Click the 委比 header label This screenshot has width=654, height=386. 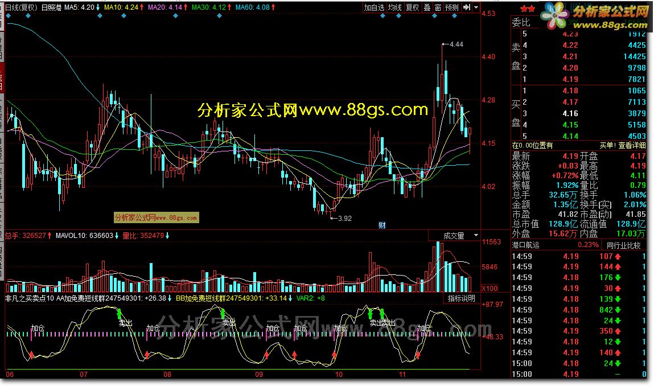pos(521,22)
